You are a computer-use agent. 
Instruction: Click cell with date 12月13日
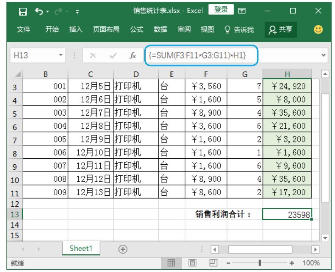[x=90, y=192]
